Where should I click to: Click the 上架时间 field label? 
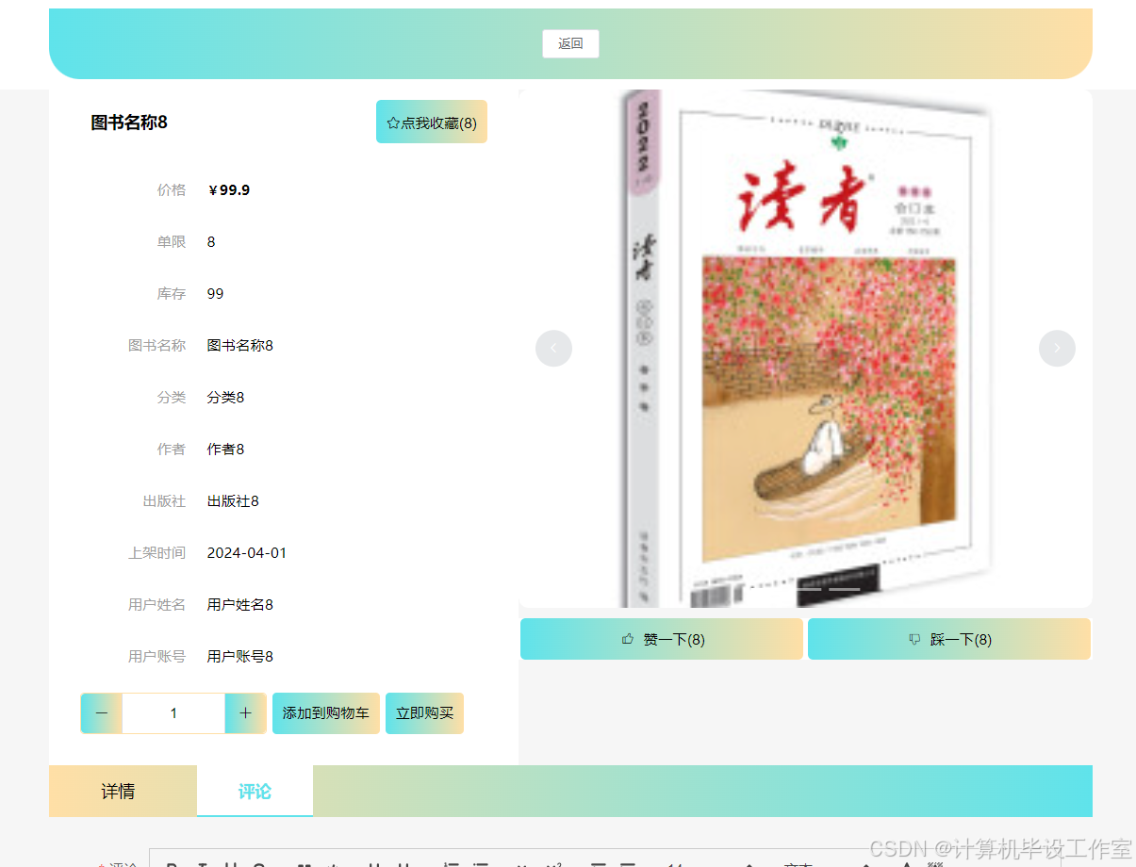coord(157,553)
